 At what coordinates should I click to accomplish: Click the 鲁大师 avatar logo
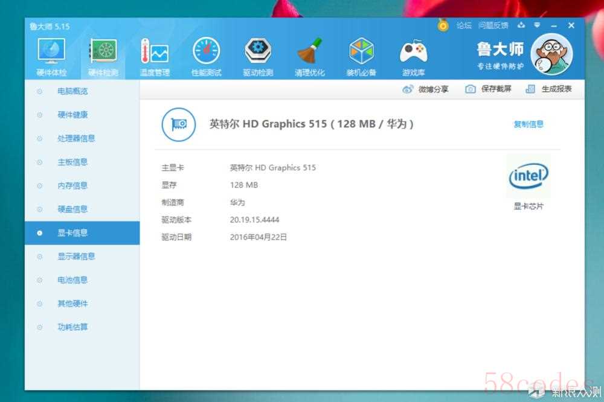(x=551, y=54)
